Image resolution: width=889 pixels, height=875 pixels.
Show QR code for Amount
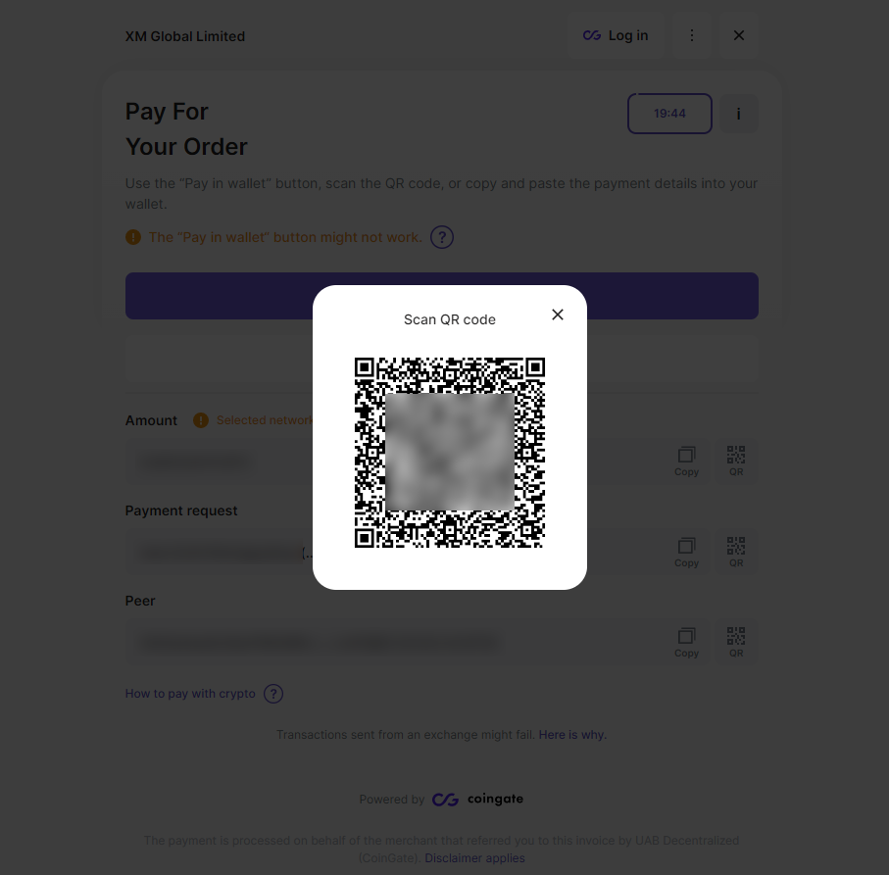(736, 462)
